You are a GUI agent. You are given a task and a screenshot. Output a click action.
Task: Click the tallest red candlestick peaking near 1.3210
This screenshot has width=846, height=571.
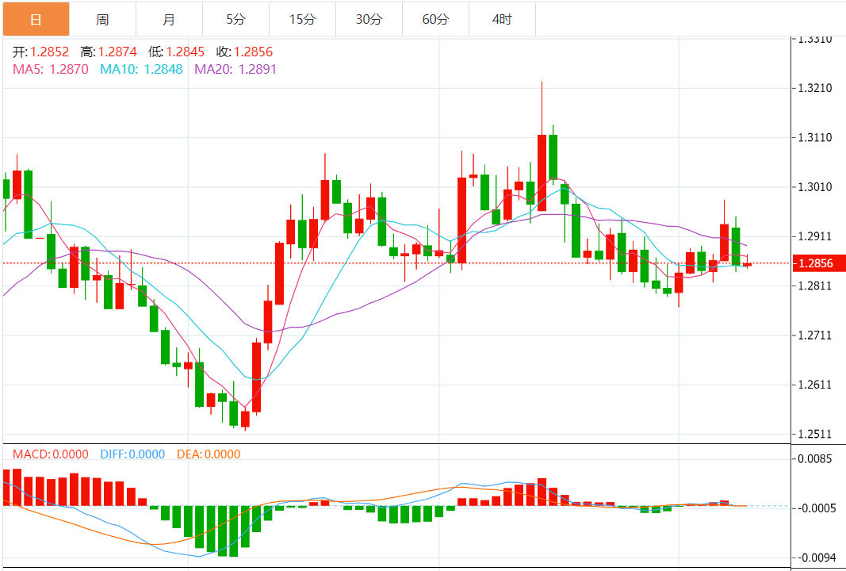542,173
